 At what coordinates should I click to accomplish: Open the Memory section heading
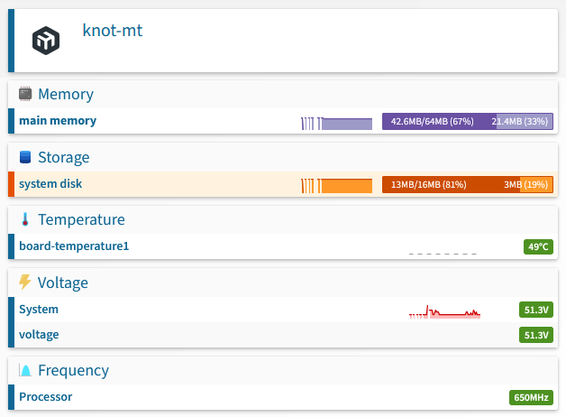click(x=66, y=94)
